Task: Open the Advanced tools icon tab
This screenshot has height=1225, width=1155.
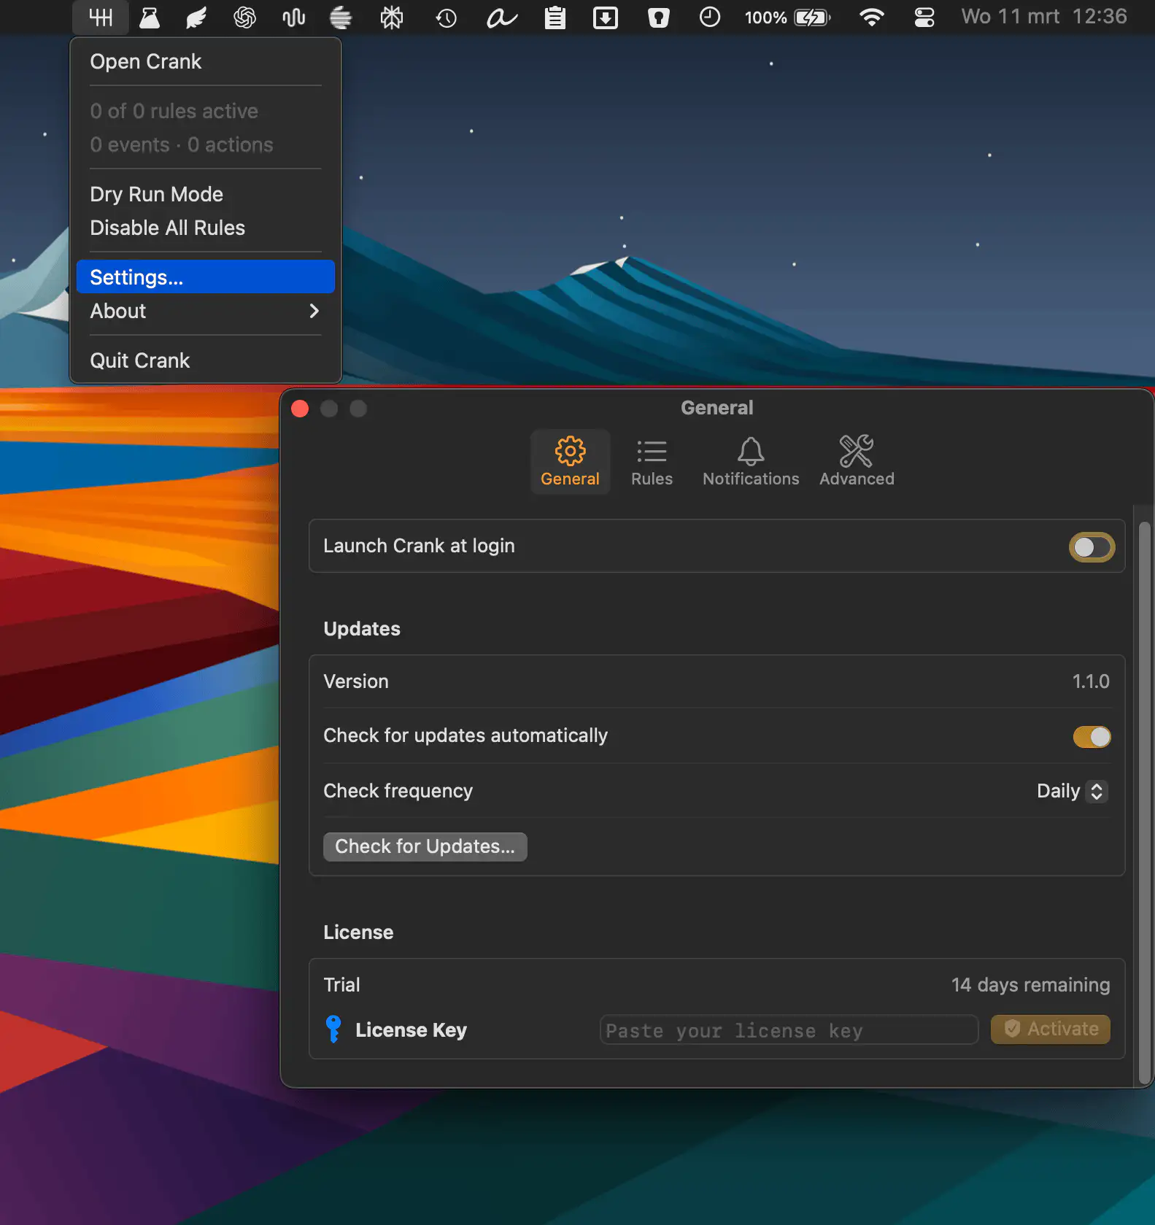Action: pos(856,461)
